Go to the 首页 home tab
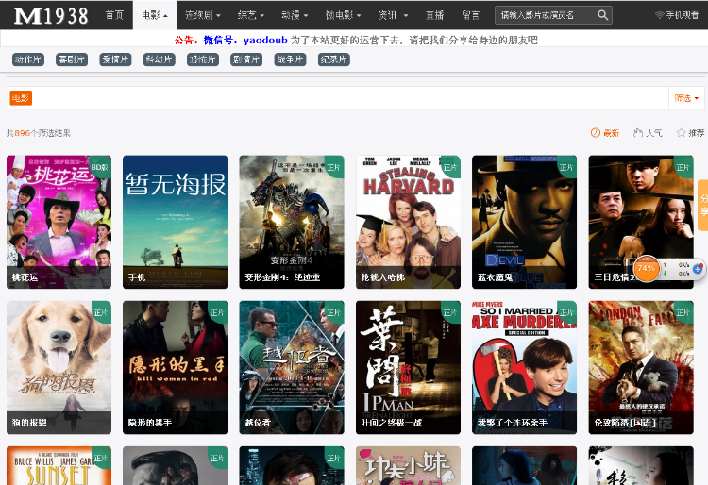The width and height of the screenshot is (708, 485). pyautogui.click(x=114, y=15)
